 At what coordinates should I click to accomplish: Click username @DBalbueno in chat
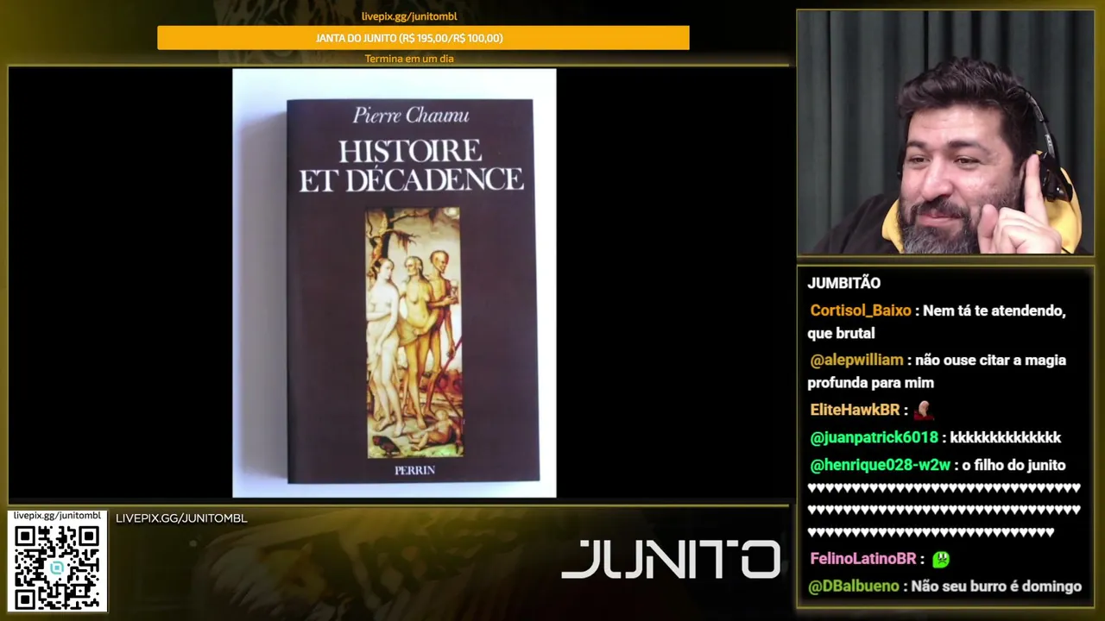coord(854,586)
